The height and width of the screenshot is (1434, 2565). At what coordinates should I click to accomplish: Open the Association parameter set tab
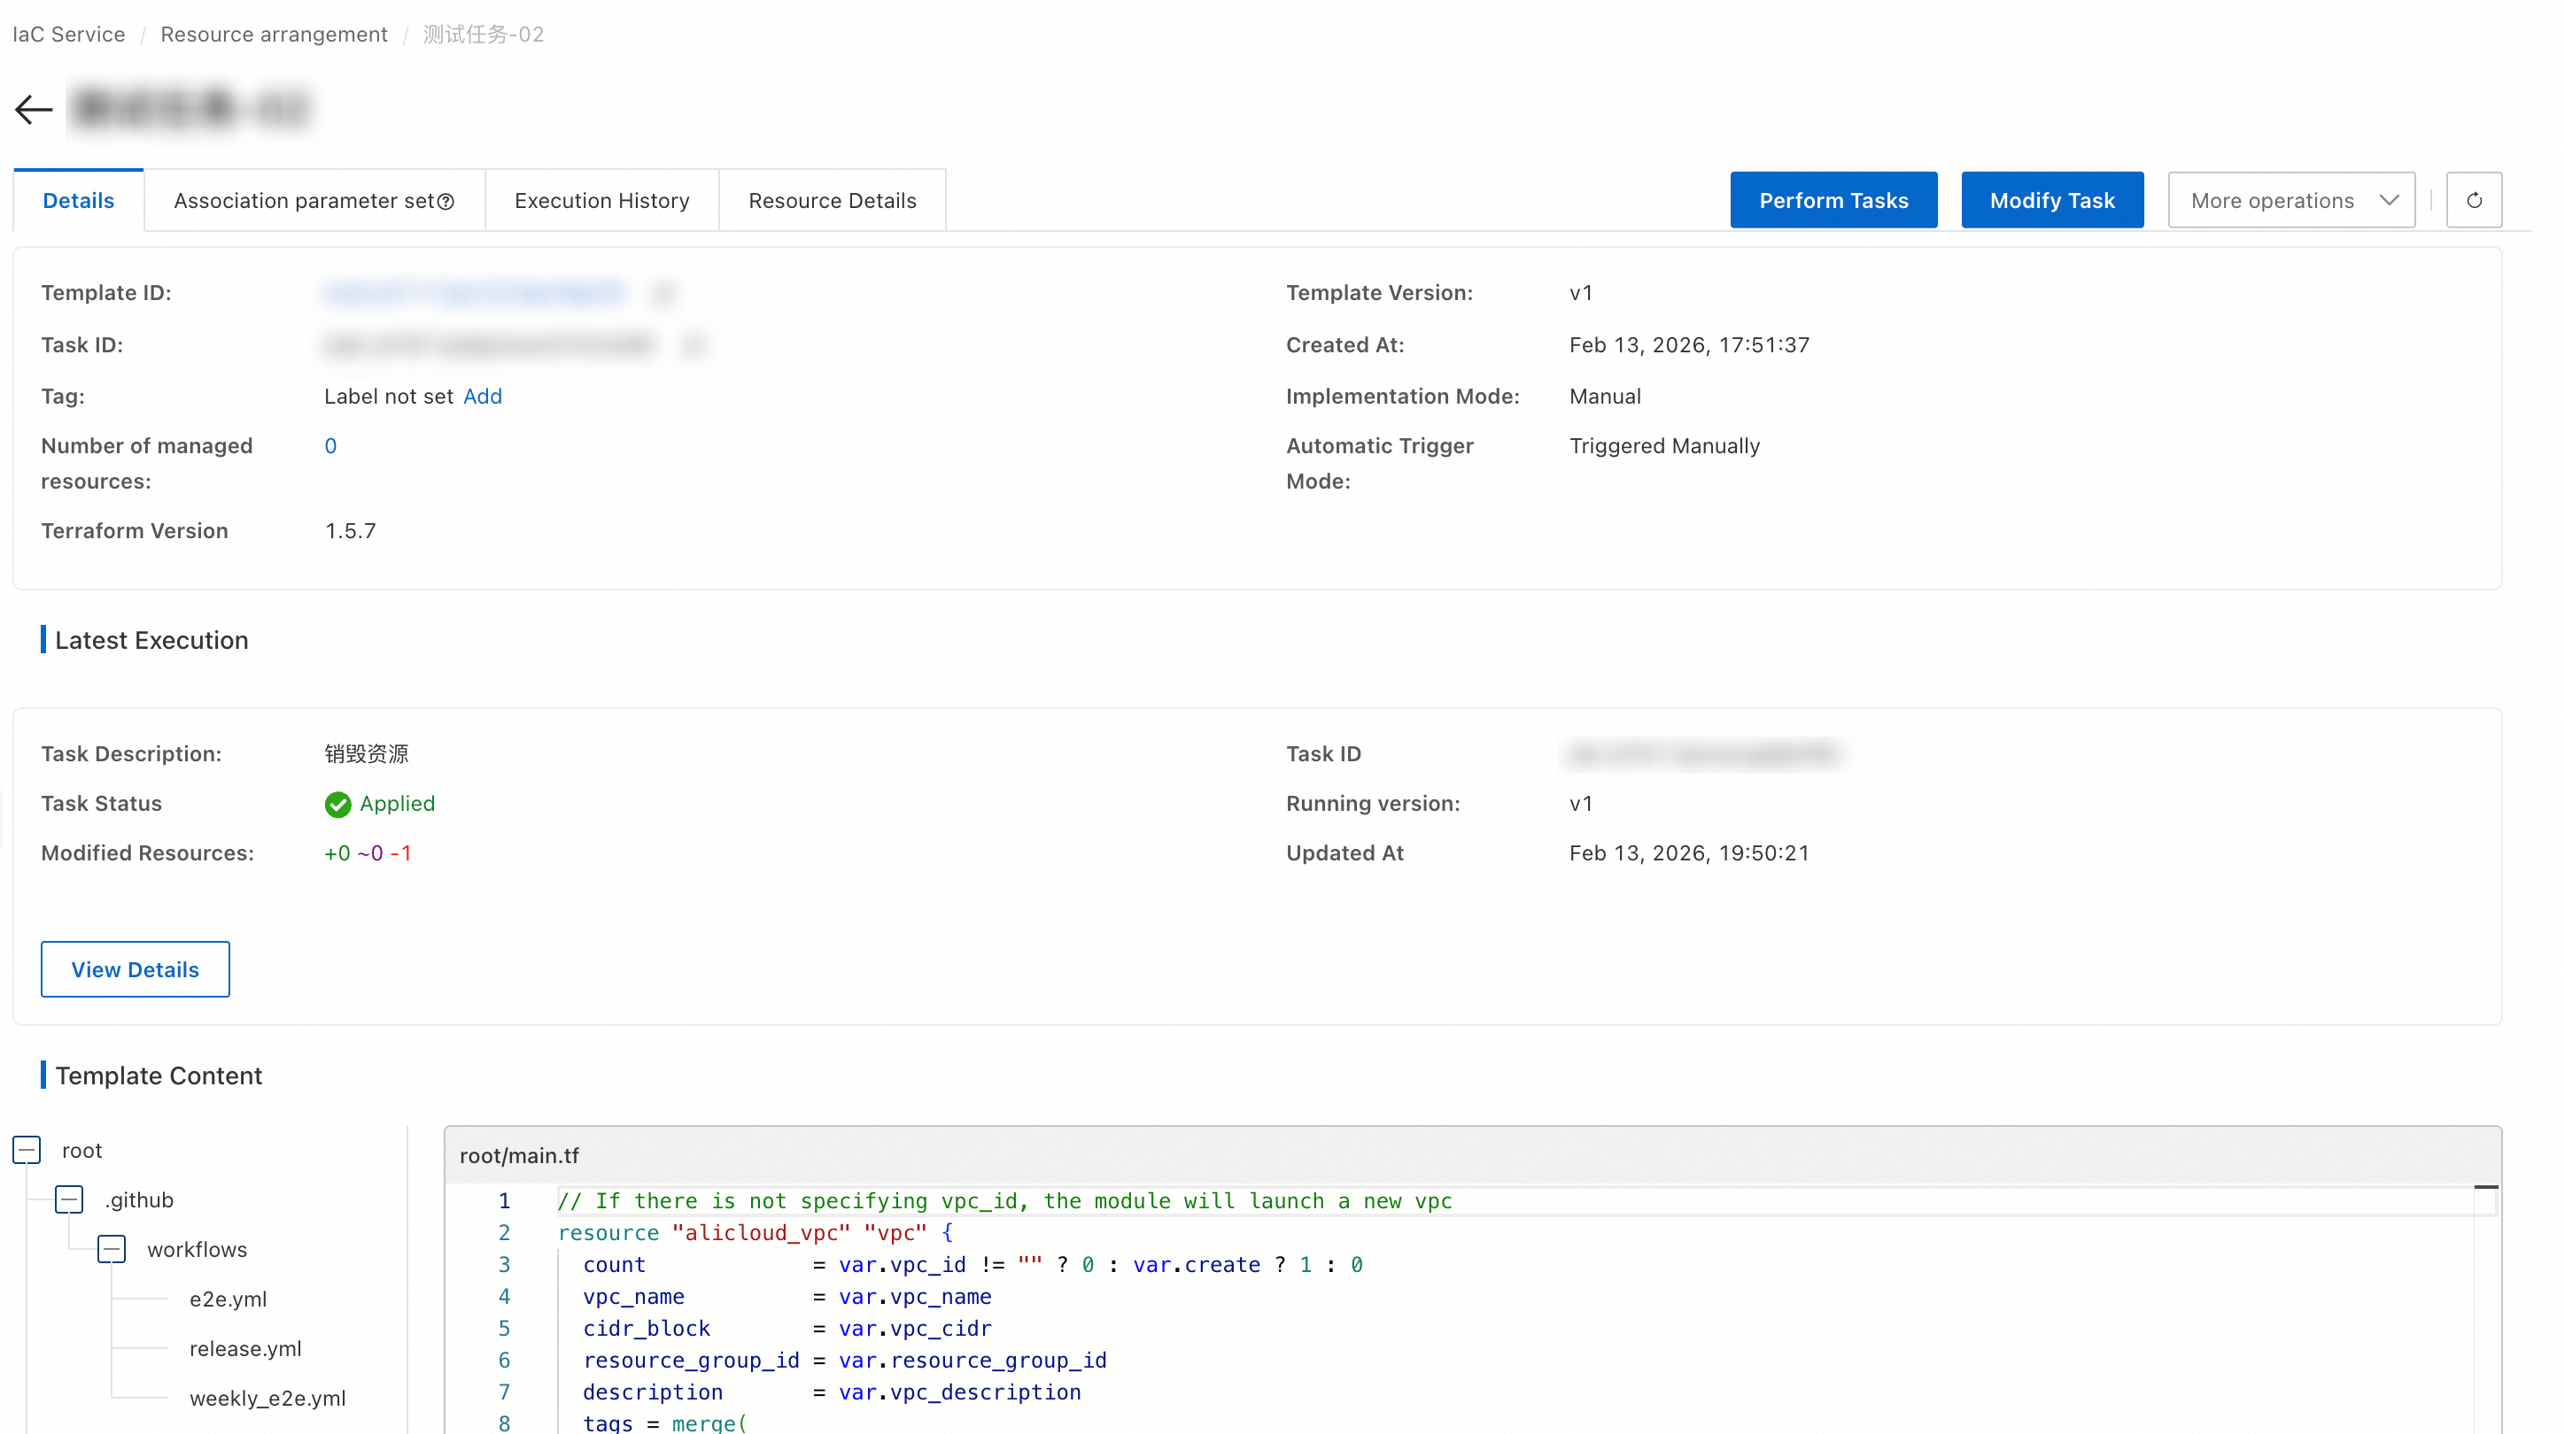coord(314,200)
